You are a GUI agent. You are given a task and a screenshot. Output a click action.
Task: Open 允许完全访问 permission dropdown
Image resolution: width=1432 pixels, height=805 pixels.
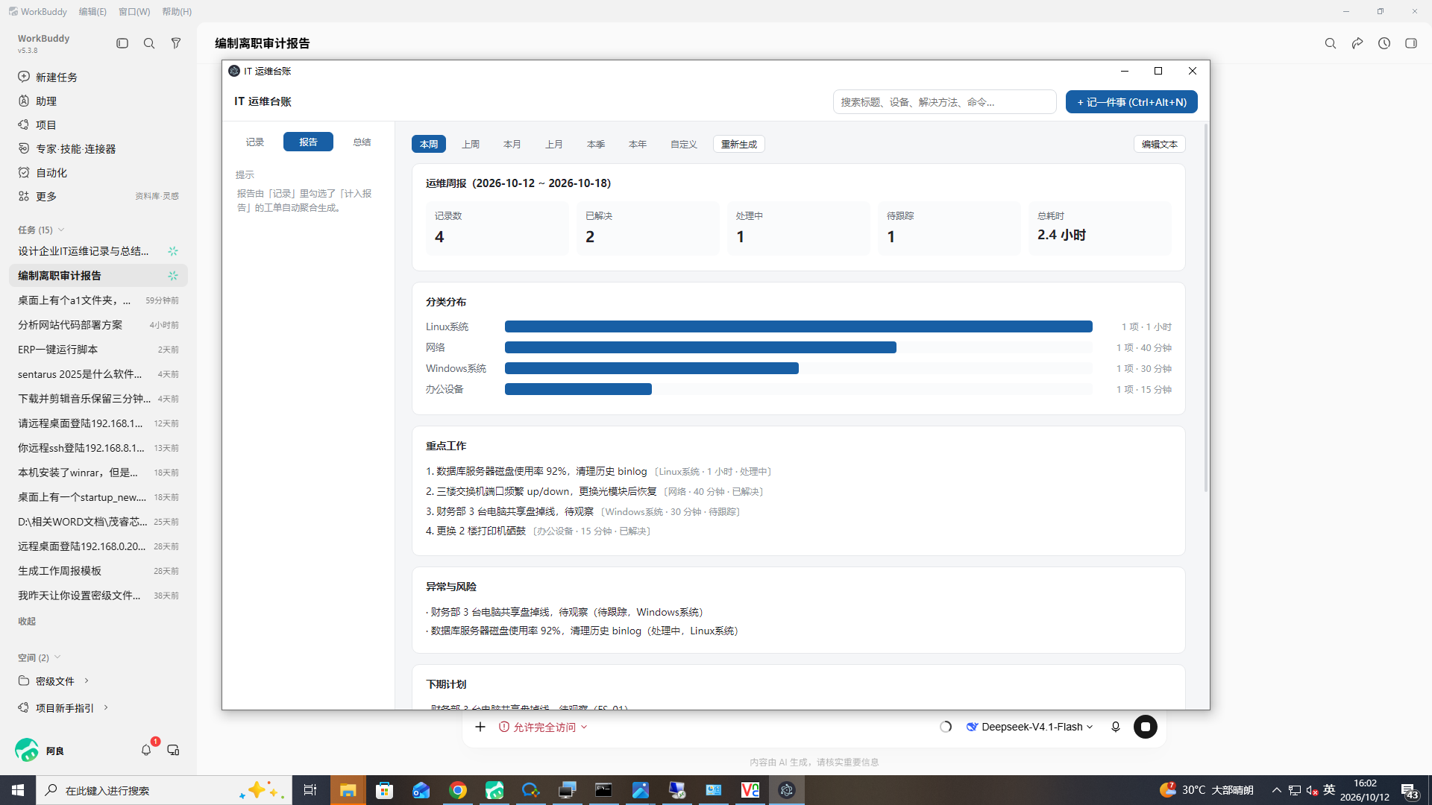(x=543, y=727)
